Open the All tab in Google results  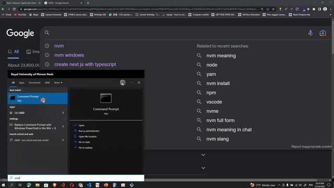point(14,52)
